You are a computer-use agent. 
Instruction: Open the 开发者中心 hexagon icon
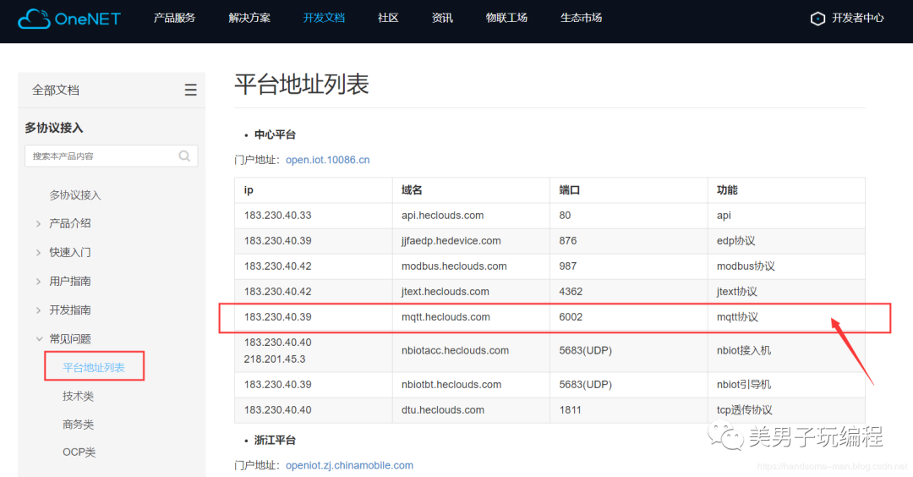coord(817,19)
